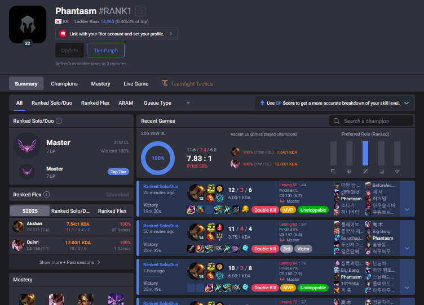This screenshot has width=424, height=305.
Task: Click the Akshan icon in recent played champions
Action: [x=235, y=152]
